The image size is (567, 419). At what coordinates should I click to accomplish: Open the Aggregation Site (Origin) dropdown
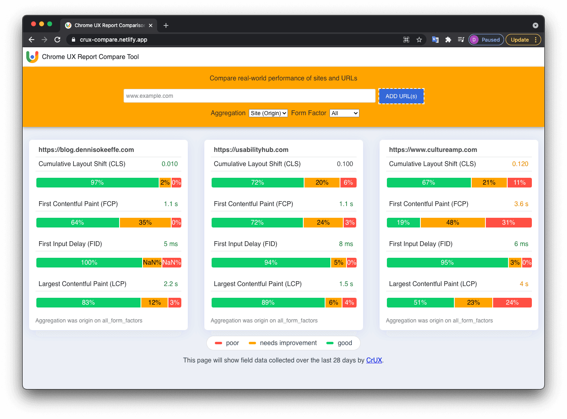coord(268,113)
